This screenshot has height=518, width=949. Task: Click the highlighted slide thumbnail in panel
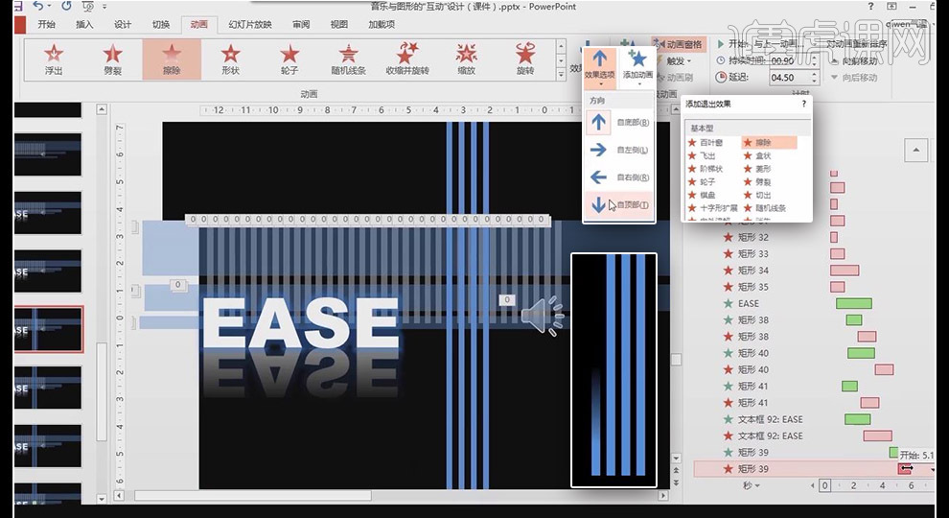48,330
